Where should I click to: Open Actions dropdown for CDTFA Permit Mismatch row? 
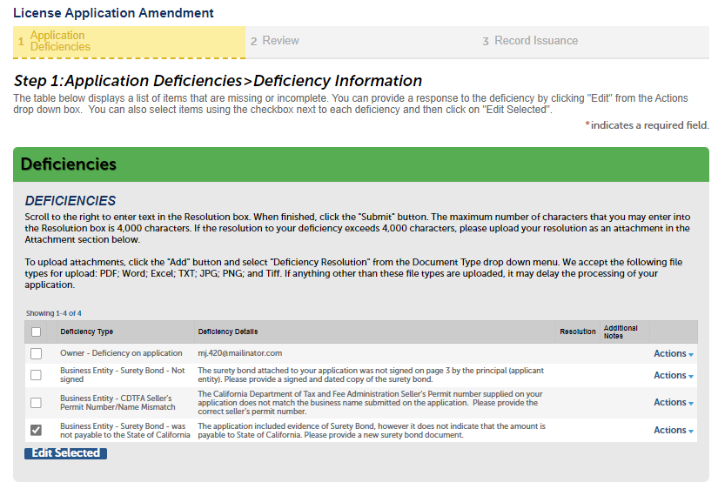(x=674, y=403)
